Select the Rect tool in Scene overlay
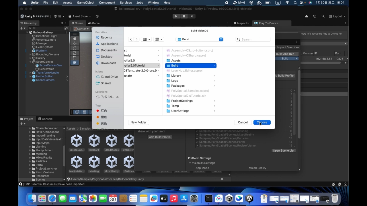The image size is (367, 206). pyautogui.click(x=75, y=58)
